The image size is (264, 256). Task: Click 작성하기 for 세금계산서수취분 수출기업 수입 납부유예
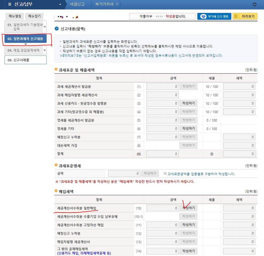pos(188,216)
